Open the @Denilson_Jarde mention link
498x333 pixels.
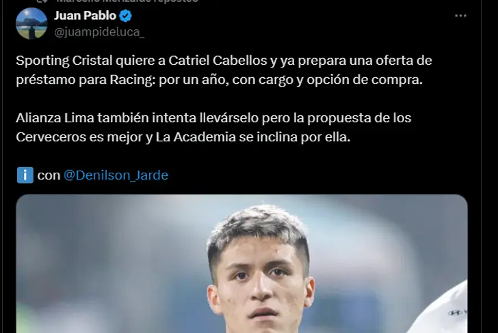[x=116, y=175]
